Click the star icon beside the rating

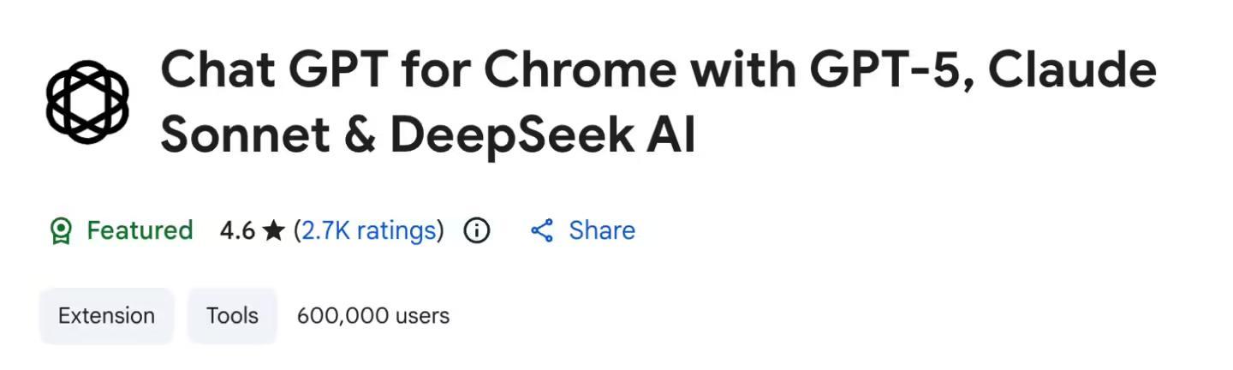click(274, 231)
